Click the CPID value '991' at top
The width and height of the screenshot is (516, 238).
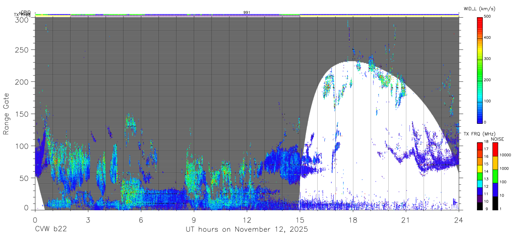(247, 13)
